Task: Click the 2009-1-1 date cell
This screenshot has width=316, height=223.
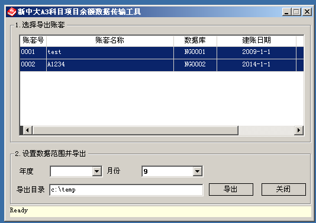Action: (x=256, y=53)
